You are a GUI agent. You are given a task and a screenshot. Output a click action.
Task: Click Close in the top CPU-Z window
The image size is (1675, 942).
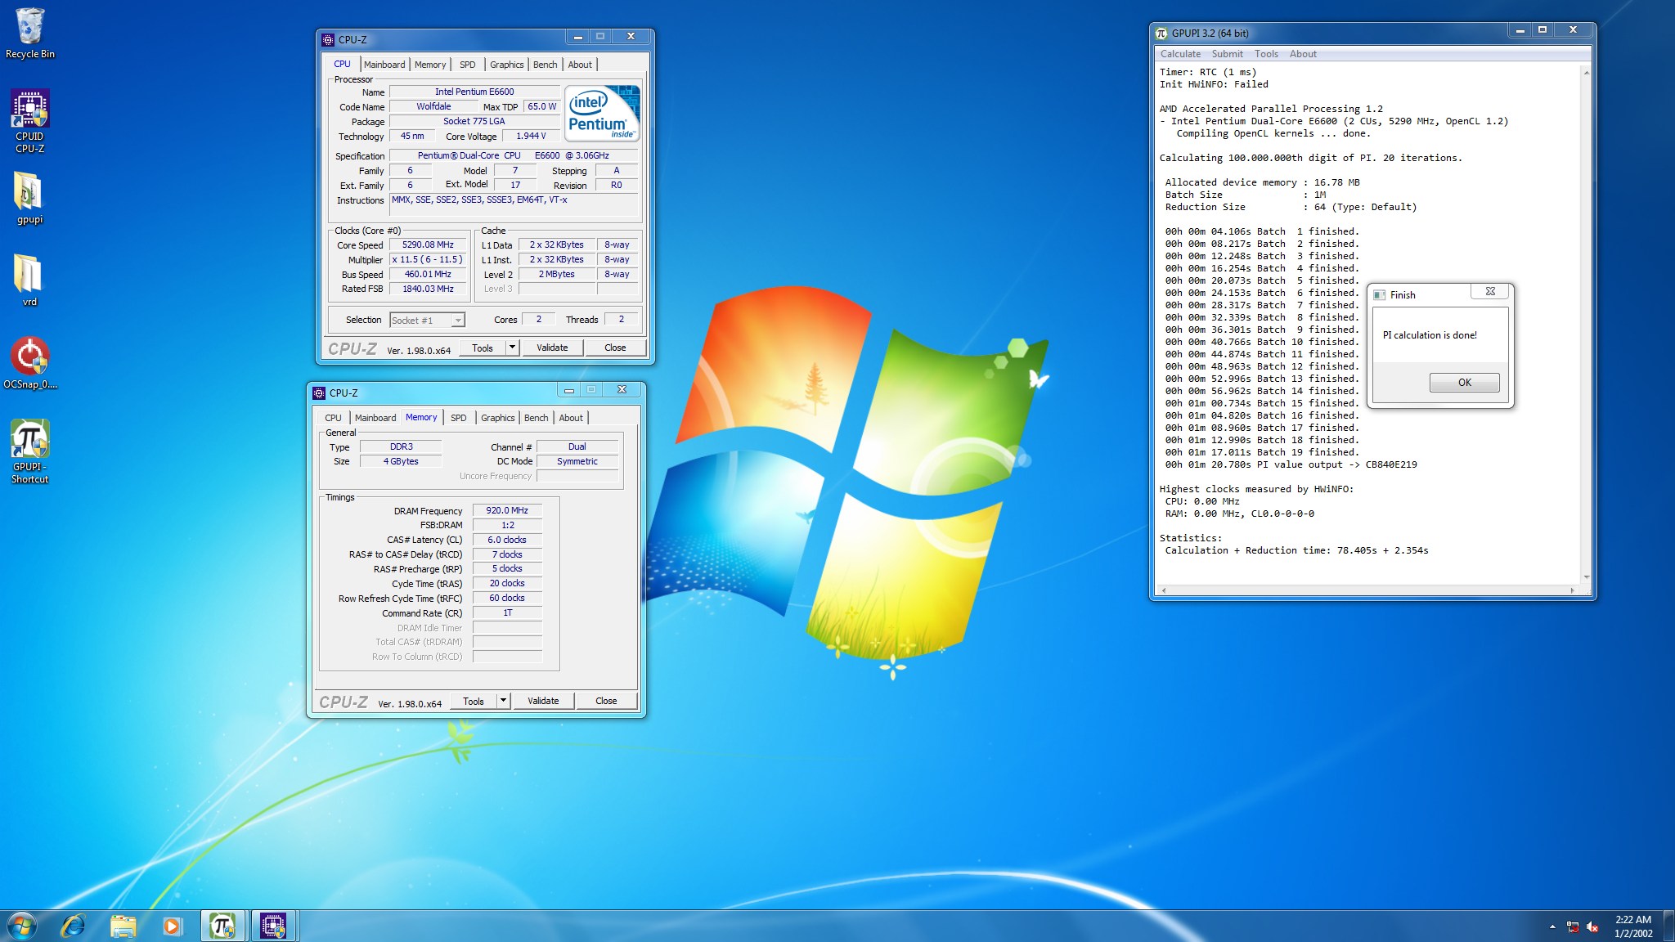[615, 348]
